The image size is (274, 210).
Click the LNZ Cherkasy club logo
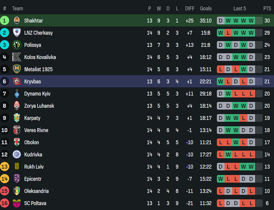17,33
